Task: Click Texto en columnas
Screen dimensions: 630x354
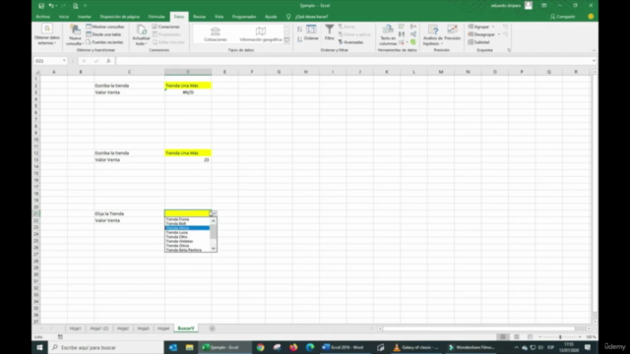Action: click(388, 35)
